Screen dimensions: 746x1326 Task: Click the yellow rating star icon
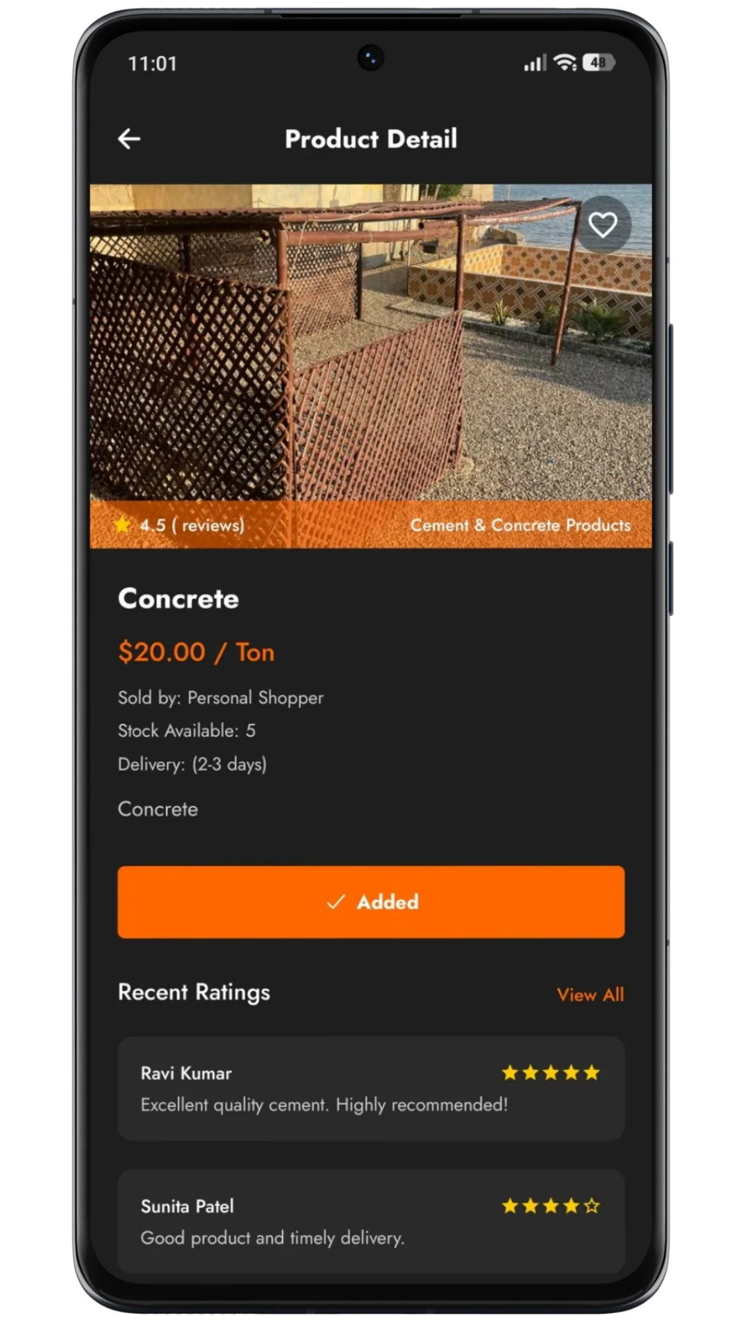coord(122,525)
